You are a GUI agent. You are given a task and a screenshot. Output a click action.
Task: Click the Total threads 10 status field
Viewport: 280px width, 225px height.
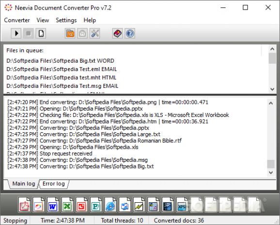pyautogui.click(x=122, y=220)
